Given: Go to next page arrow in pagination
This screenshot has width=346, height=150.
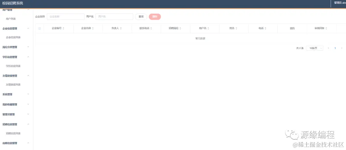Looking at the screenshot, I should (x=342, y=48).
